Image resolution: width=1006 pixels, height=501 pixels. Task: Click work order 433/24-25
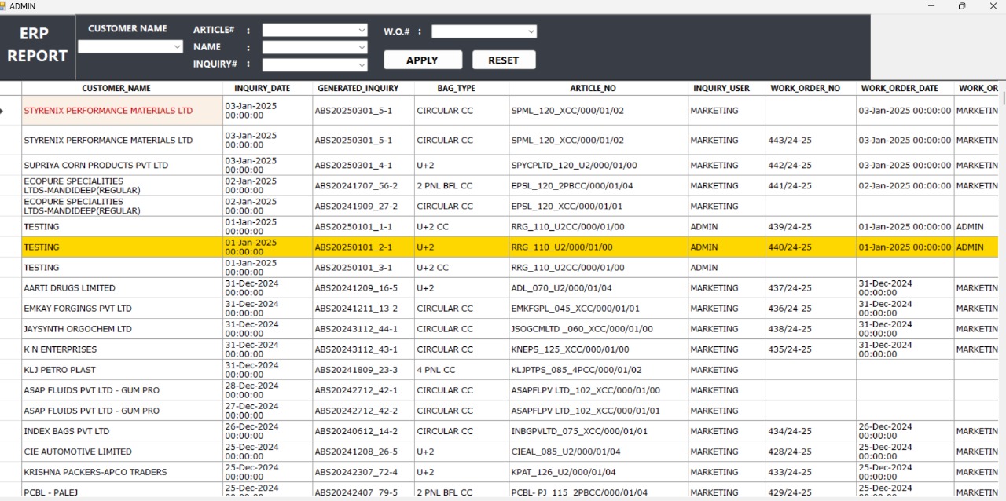coord(811,472)
